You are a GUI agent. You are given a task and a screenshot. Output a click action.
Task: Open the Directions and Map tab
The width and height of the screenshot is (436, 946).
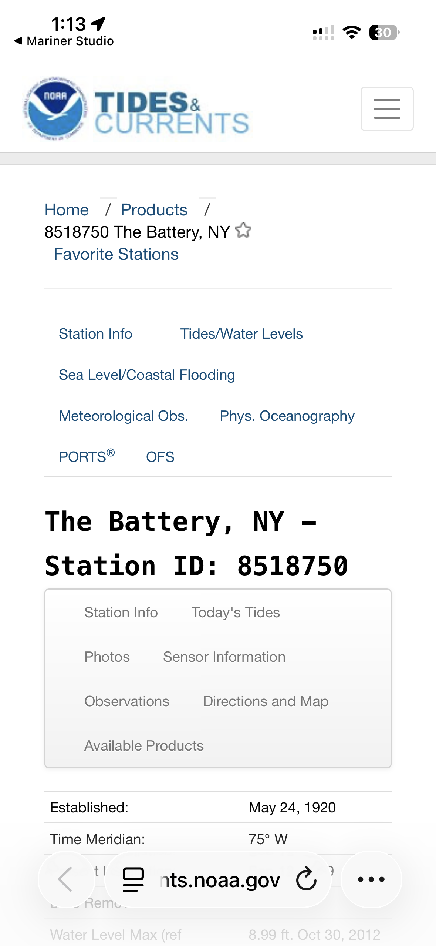(x=266, y=701)
